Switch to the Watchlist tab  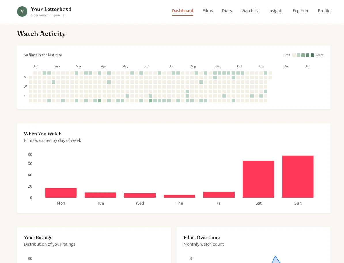pyautogui.click(x=250, y=11)
